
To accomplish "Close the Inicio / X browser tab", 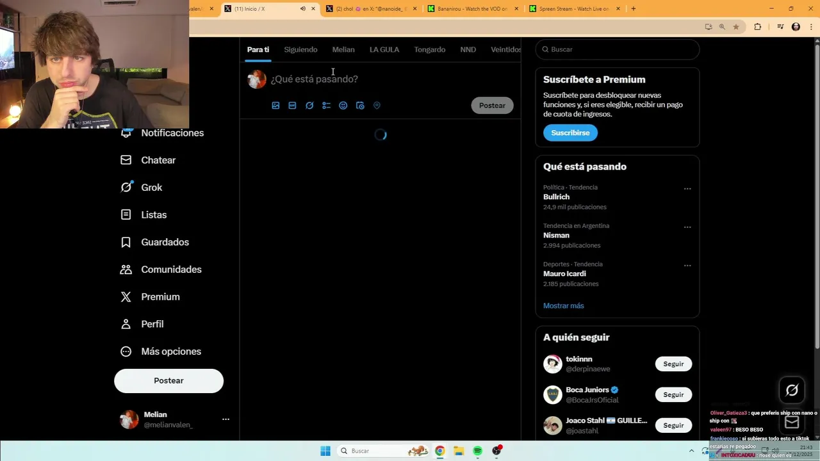I will [x=313, y=8].
